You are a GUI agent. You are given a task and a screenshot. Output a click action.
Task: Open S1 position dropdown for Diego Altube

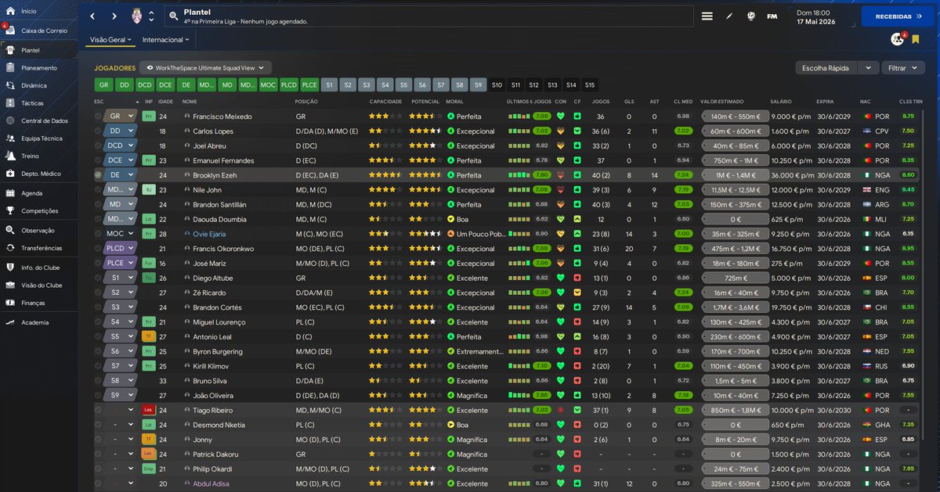click(x=120, y=278)
